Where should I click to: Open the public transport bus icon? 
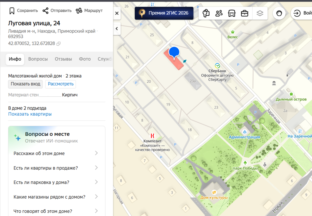click(232, 13)
